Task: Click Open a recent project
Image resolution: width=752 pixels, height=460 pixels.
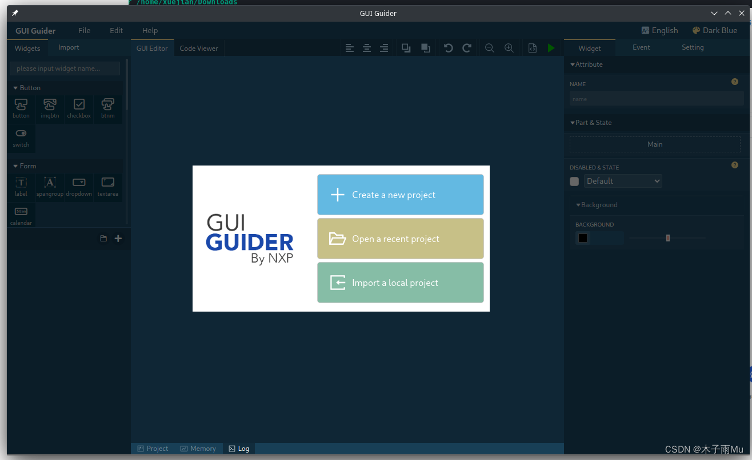Action: tap(401, 239)
